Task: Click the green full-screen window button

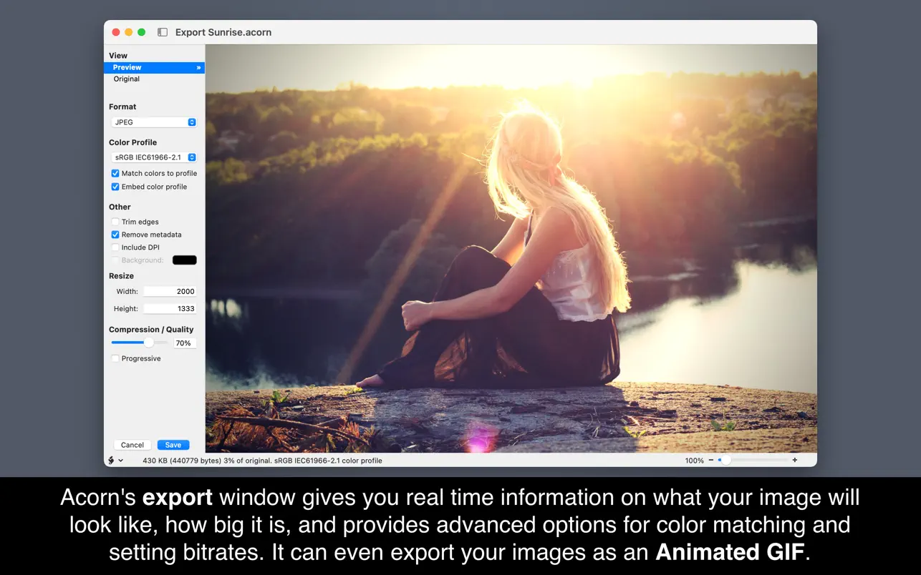Action: pyautogui.click(x=142, y=32)
